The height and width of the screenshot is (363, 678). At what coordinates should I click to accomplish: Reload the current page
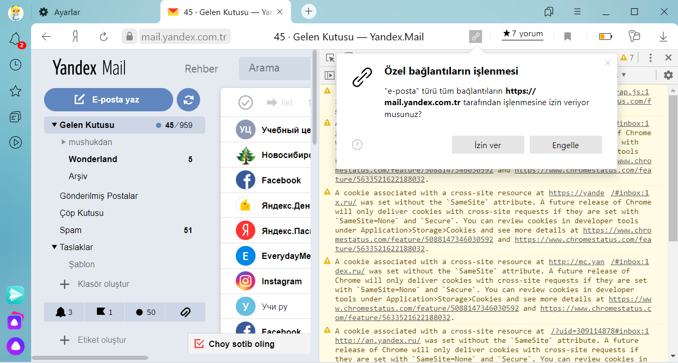click(104, 37)
